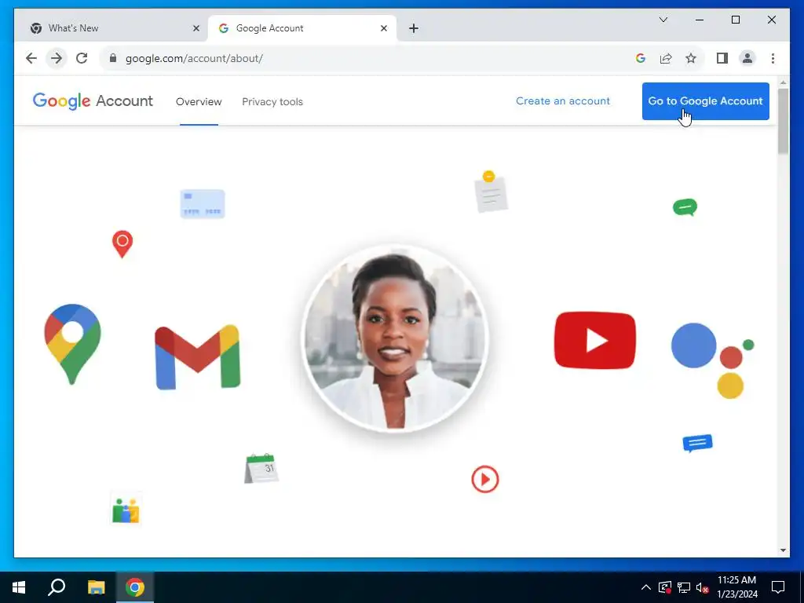Click the muted volume tray icon
Screen dimensions: 804x603
[702, 587]
